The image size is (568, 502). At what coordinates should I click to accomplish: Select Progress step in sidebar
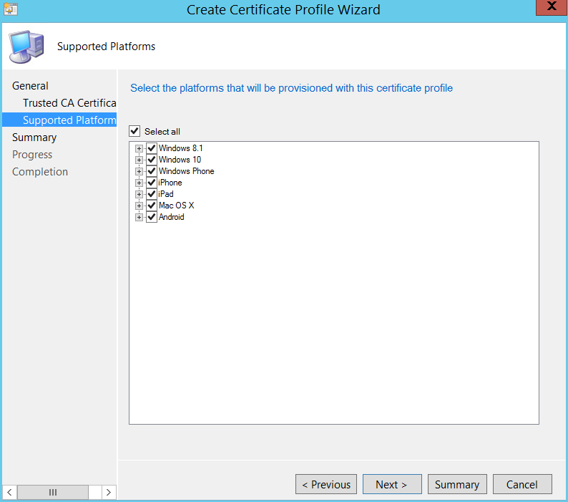point(32,155)
